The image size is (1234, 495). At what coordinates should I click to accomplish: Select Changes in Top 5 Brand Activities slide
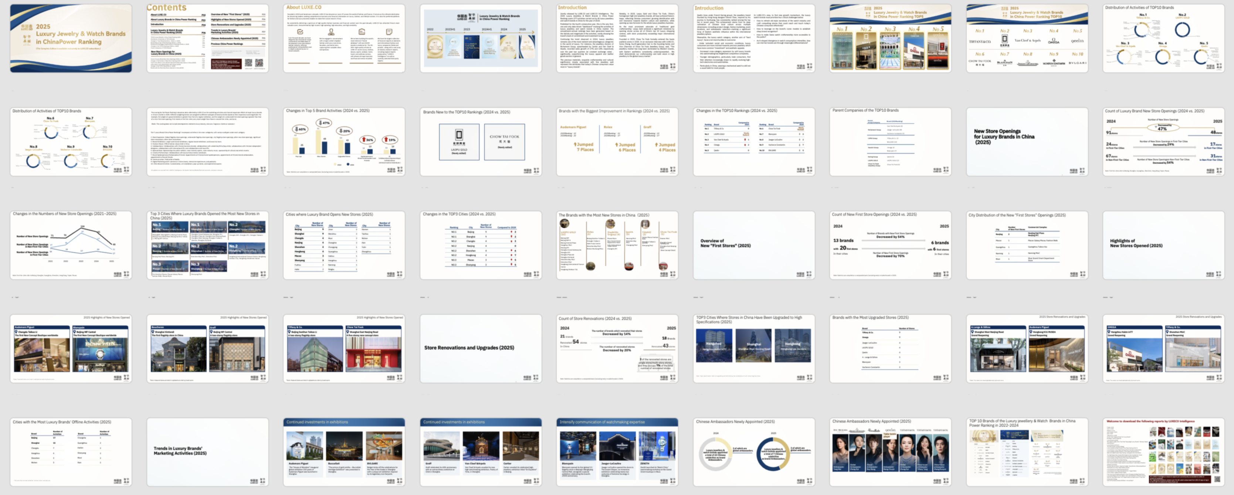point(344,142)
